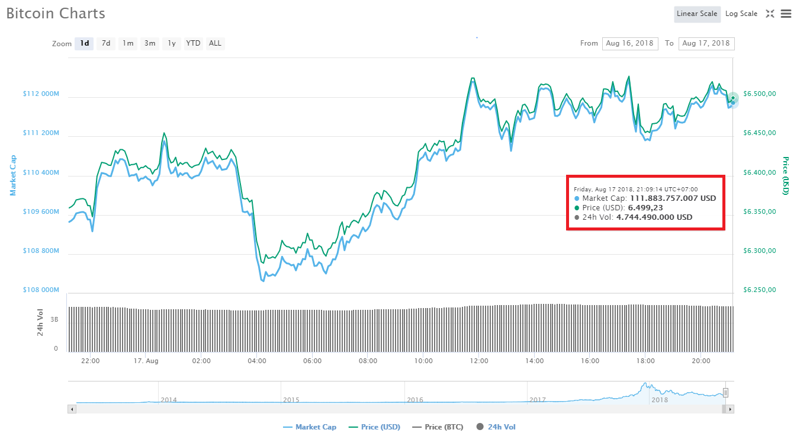Open the 'To' date picker field
Screen dimensions: 797x436
[x=706, y=43]
